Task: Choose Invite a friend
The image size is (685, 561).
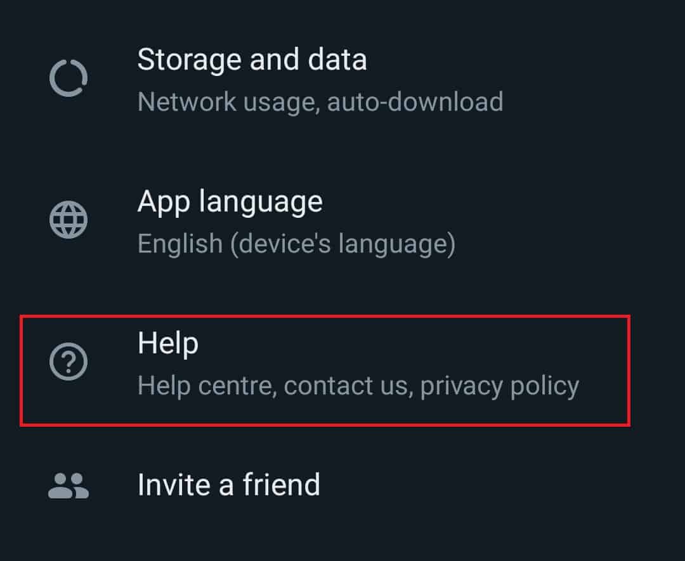Action: 228,485
